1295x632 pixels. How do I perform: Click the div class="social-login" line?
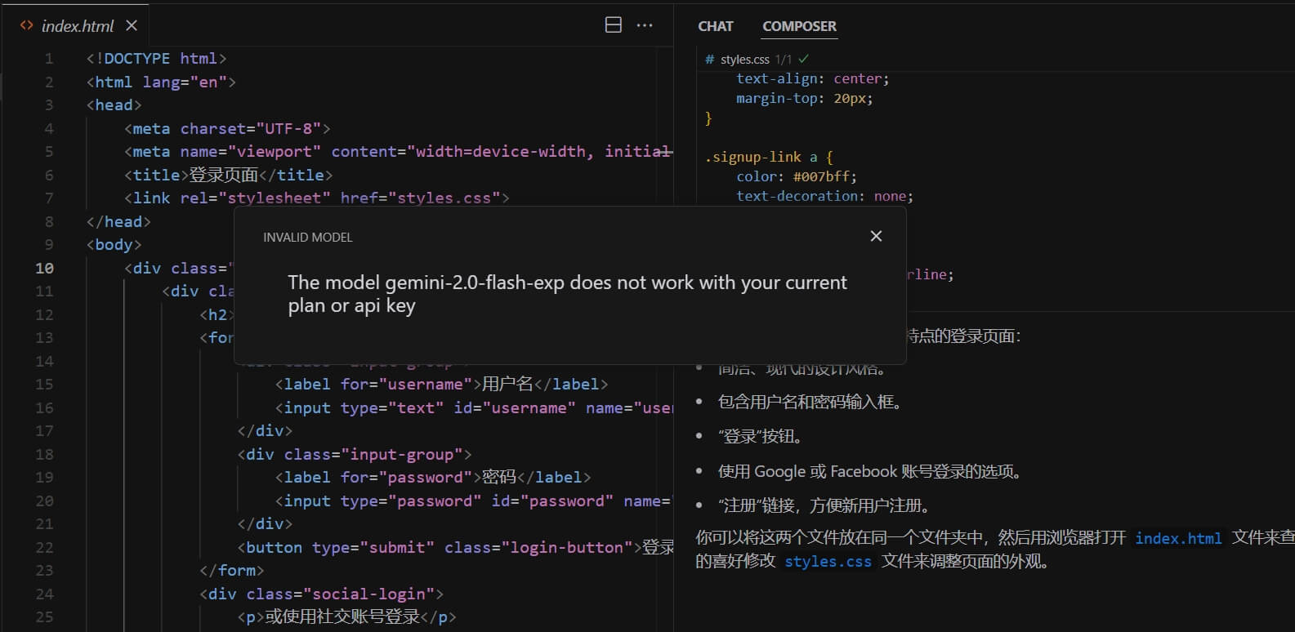[x=321, y=594]
